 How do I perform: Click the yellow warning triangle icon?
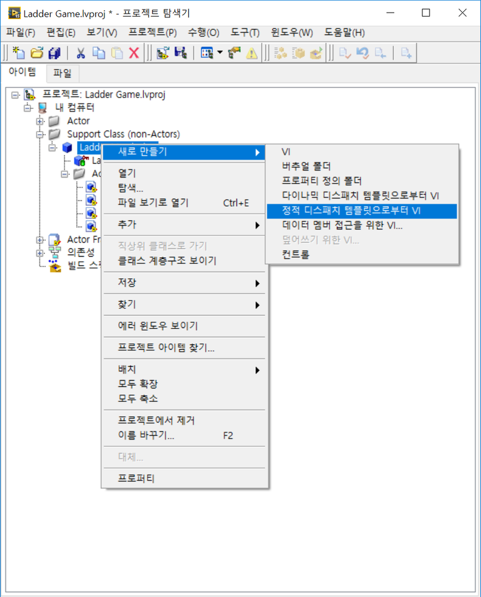(x=252, y=53)
